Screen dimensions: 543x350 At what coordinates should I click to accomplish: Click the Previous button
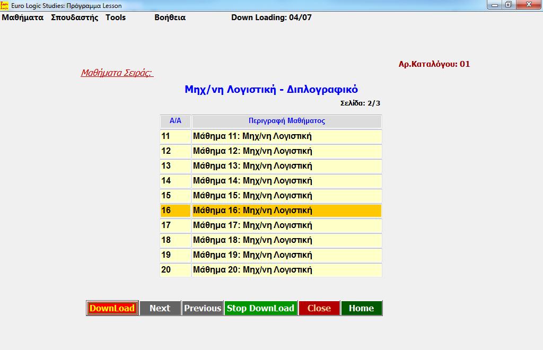point(202,308)
